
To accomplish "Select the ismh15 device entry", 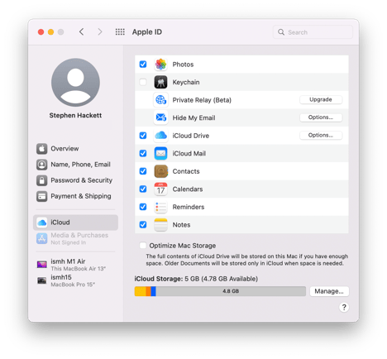I will pyautogui.click(x=75, y=280).
